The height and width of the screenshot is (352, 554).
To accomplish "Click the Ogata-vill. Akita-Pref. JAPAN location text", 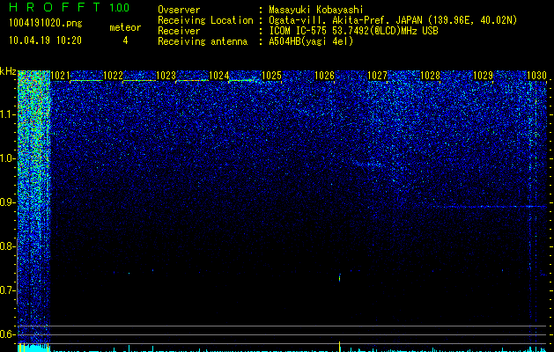I will [x=393, y=20].
